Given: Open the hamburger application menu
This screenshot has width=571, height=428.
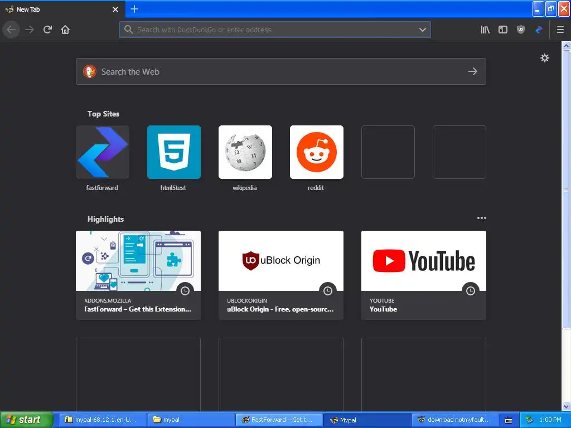Looking at the screenshot, I should (x=560, y=30).
